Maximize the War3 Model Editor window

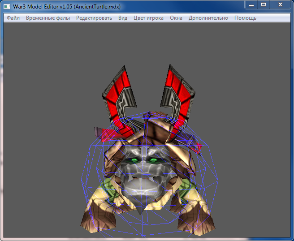click(264, 5)
